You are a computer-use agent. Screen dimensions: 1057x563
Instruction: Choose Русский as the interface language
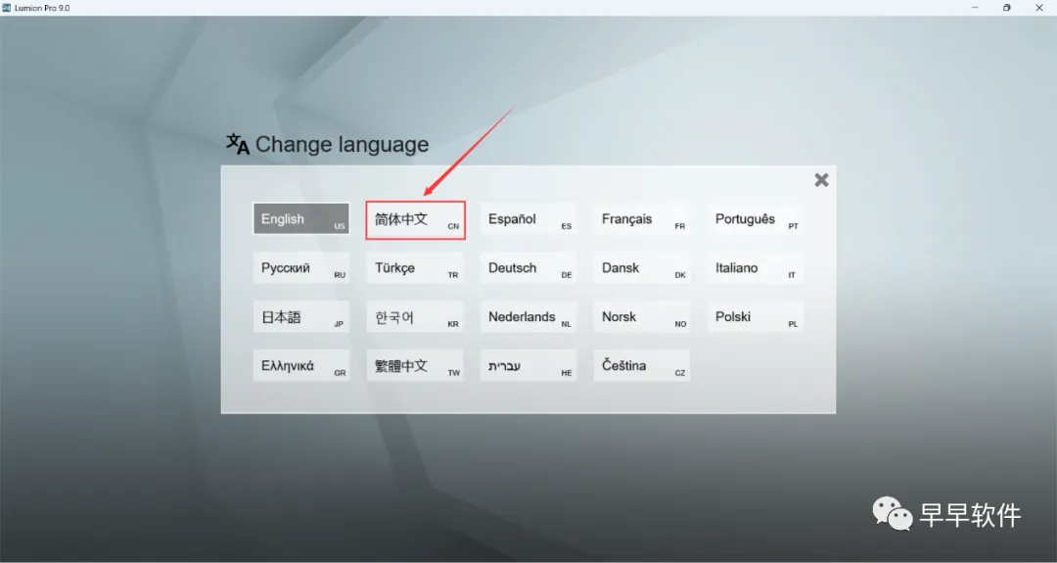click(301, 267)
